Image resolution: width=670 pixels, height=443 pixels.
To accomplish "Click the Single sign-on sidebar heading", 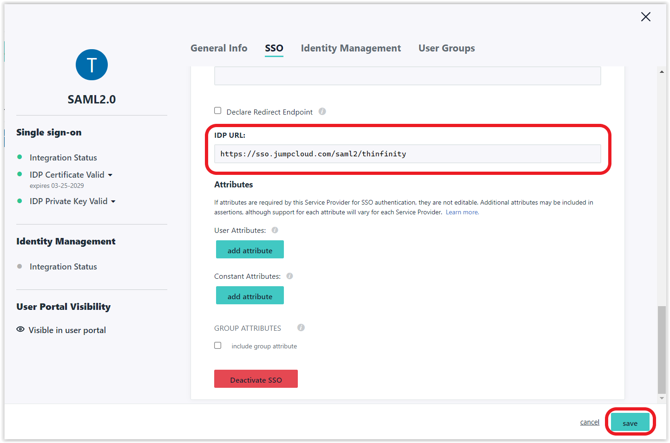I will (49, 132).
